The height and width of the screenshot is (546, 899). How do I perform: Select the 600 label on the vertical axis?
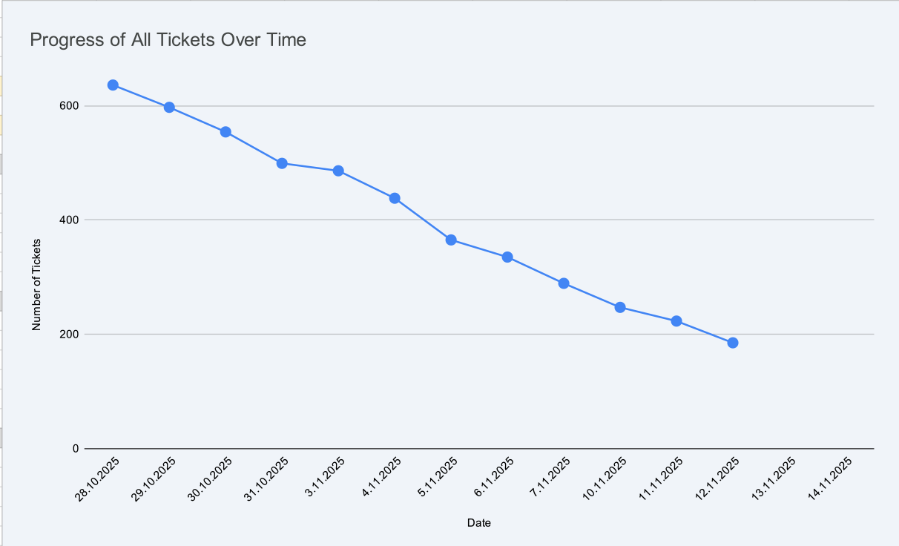pyautogui.click(x=70, y=106)
